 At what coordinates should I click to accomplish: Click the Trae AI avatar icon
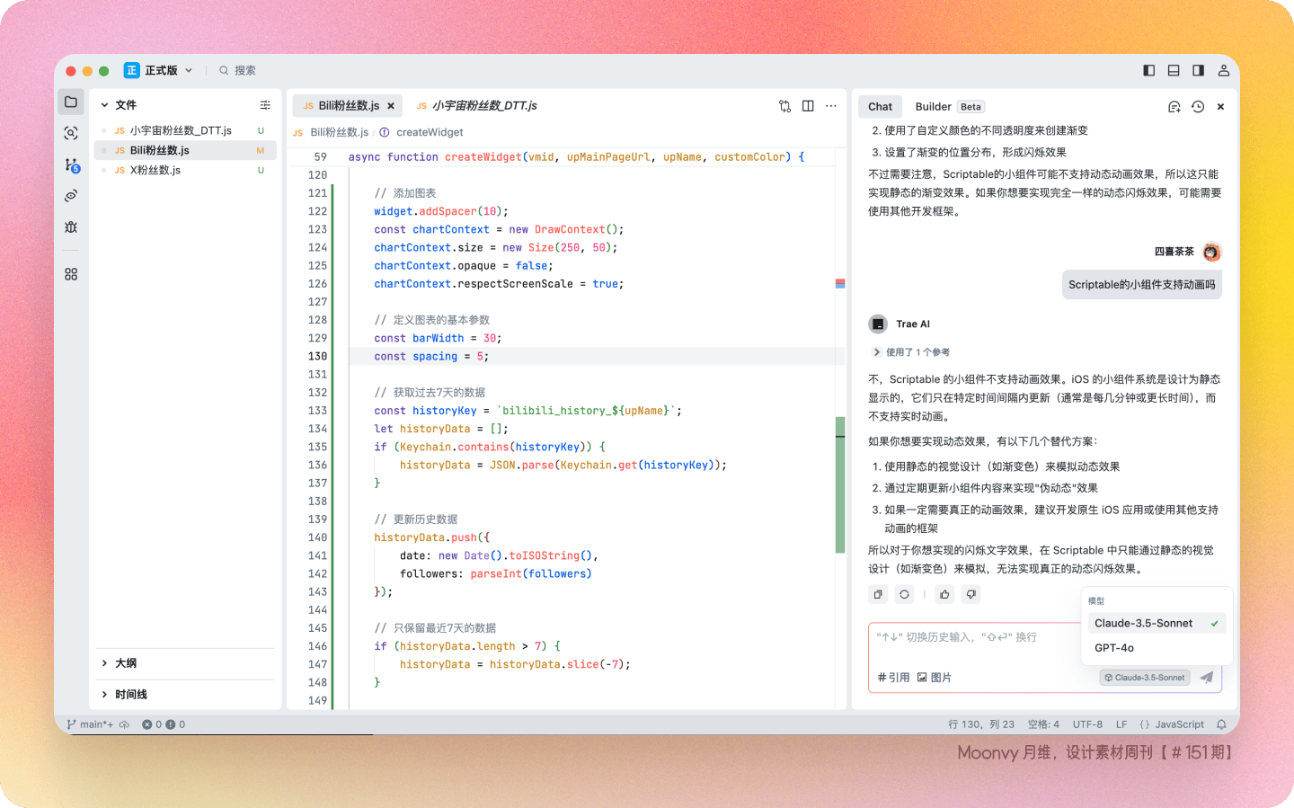(x=878, y=324)
